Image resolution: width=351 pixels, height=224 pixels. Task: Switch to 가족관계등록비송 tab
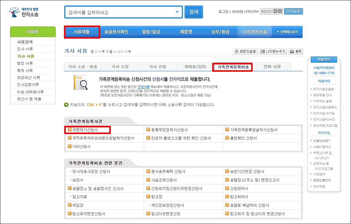(233, 67)
